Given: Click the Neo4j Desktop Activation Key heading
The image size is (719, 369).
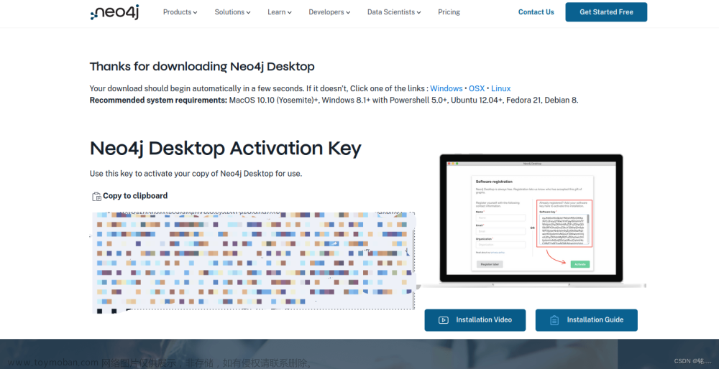Looking at the screenshot, I should click(x=225, y=149).
